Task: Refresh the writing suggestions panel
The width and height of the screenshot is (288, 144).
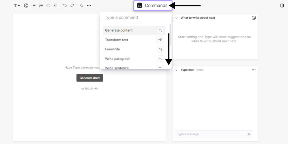Action: point(254,18)
